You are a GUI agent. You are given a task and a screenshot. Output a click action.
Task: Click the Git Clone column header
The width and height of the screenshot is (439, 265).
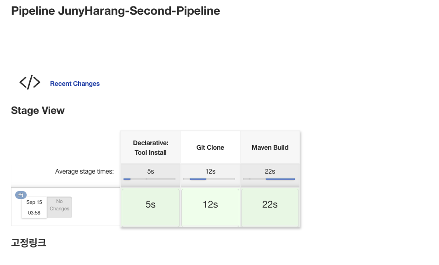tap(210, 147)
